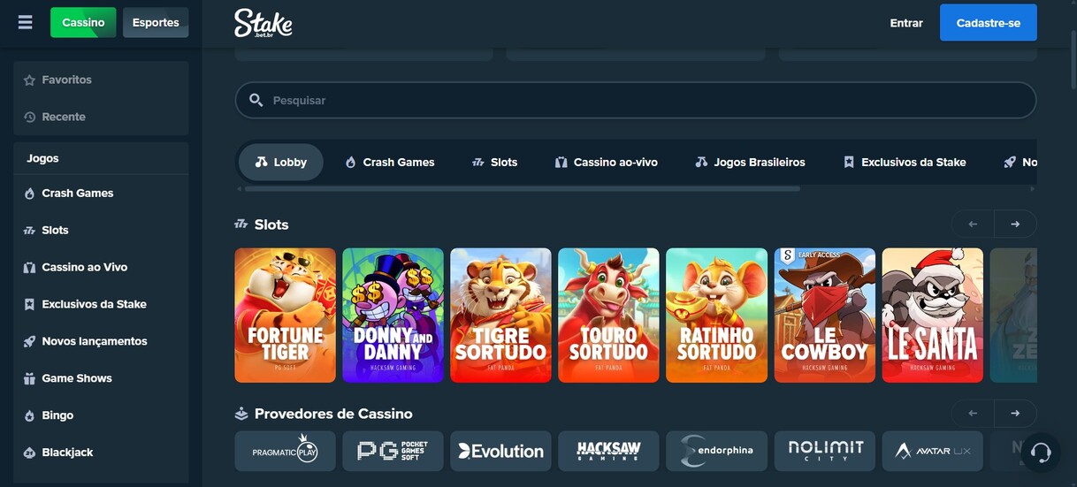Click the Novos lançamentos rocket icon
Viewport: 1077px width, 487px height.
coord(29,341)
